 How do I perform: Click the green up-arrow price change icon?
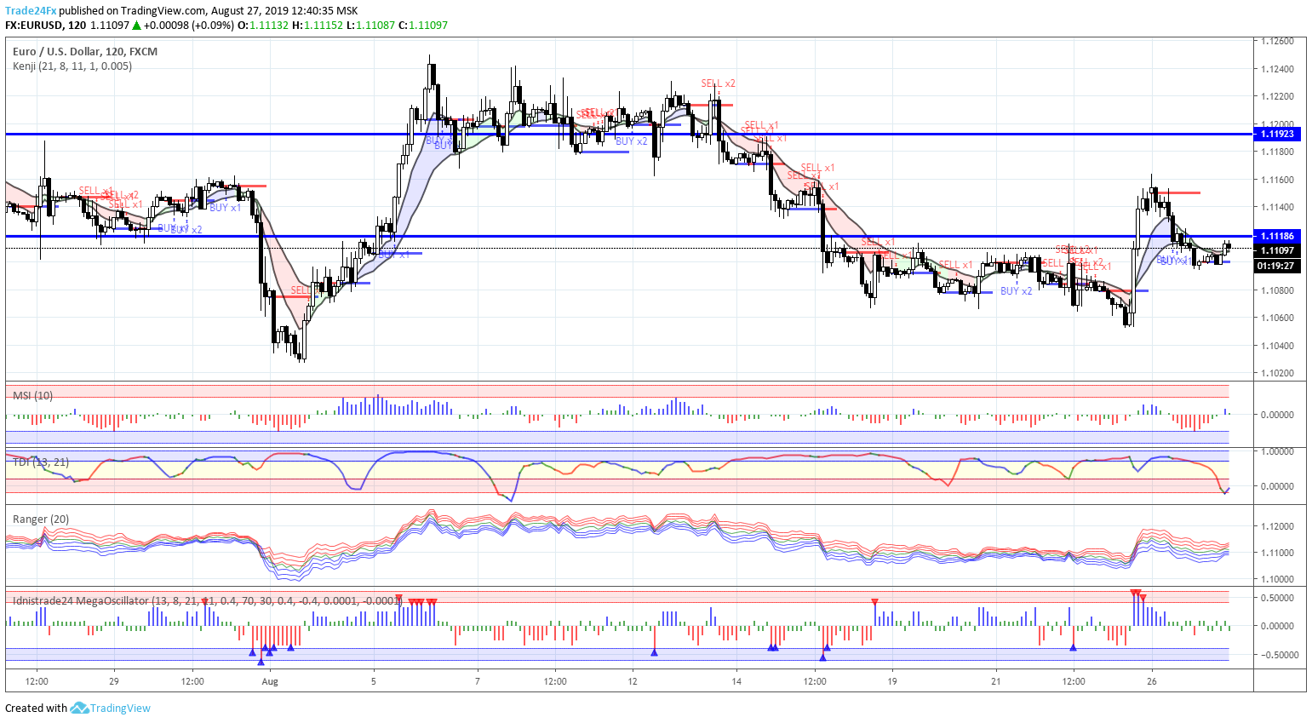pyautogui.click(x=135, y=26)
